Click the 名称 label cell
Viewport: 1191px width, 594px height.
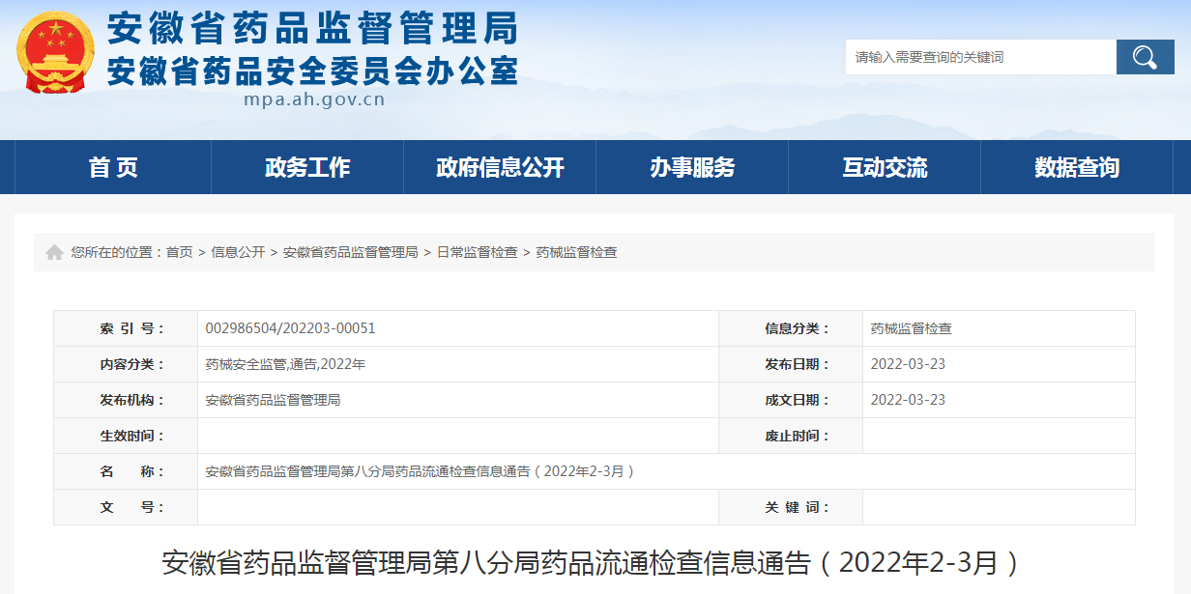coord(126,471)
